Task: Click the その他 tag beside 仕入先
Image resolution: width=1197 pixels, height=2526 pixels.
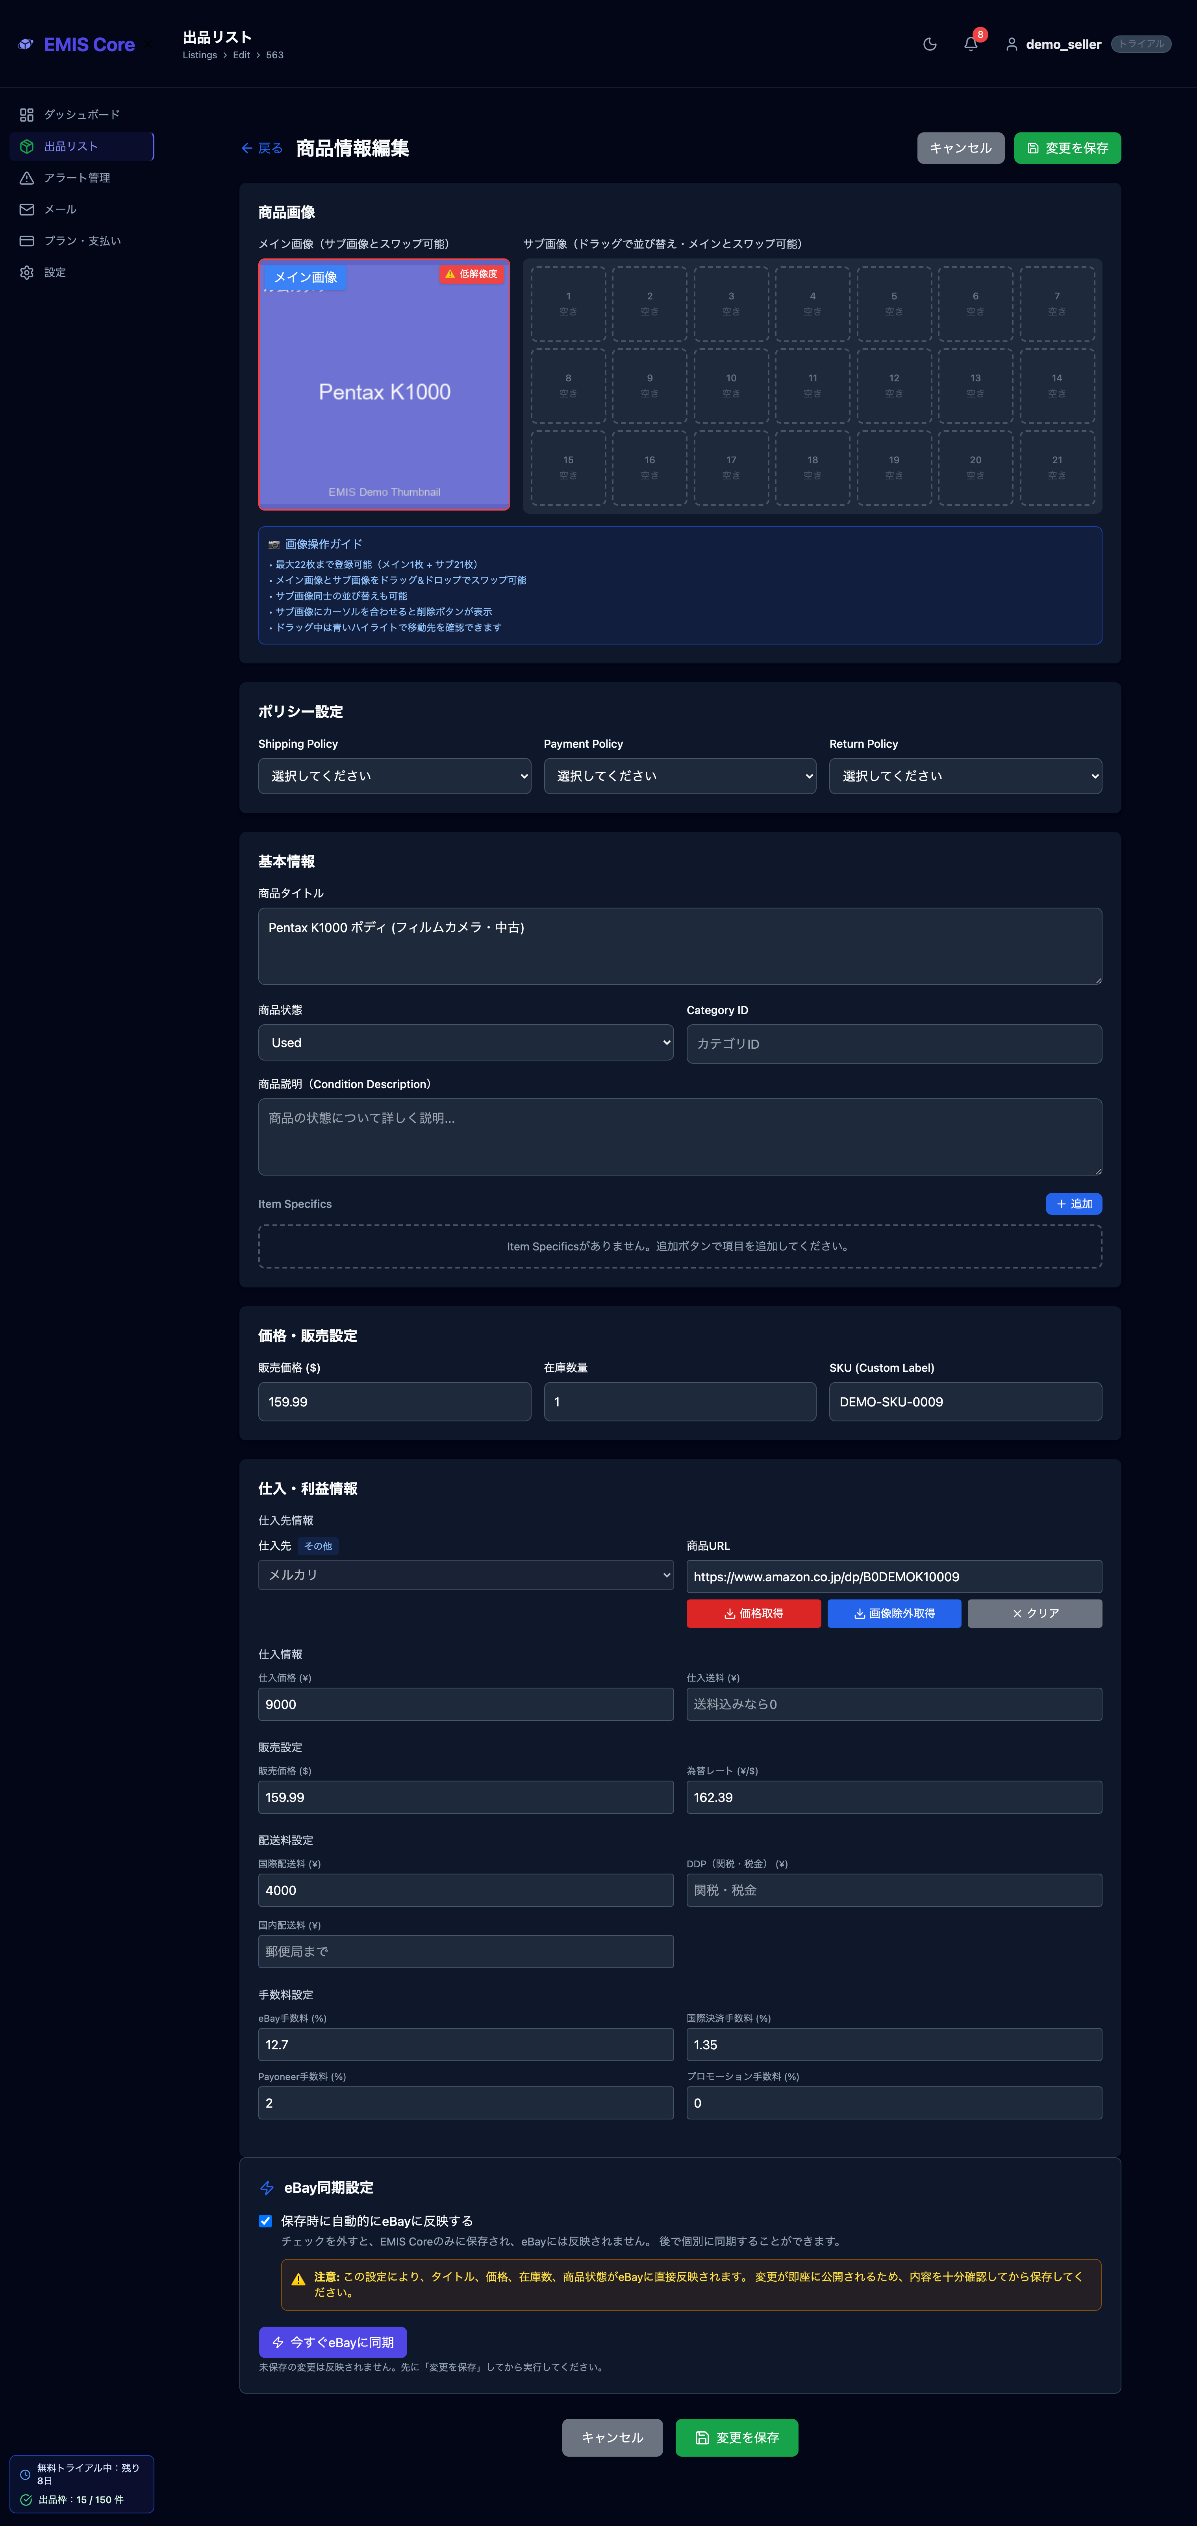Action: (318, 1546)
